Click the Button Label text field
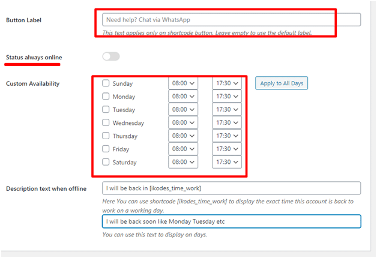This screenshot has width=377, height=258. 231,20
